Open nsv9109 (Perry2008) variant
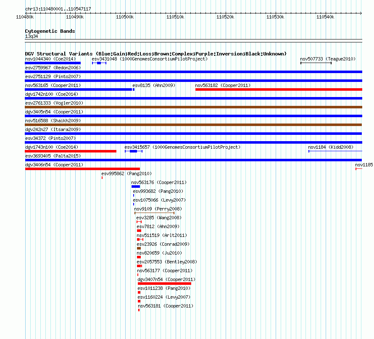Screen dimensions: 374x339 [x=158, y=209]
